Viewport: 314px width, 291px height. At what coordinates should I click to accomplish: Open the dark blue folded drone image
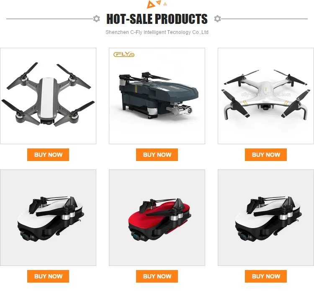pos(157,96)
